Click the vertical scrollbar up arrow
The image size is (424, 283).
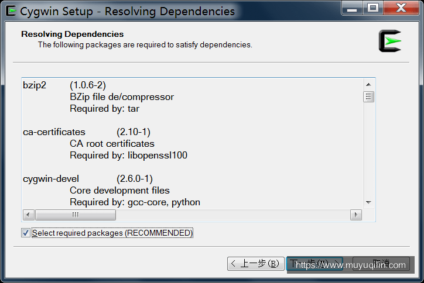[x=368, y=85]
